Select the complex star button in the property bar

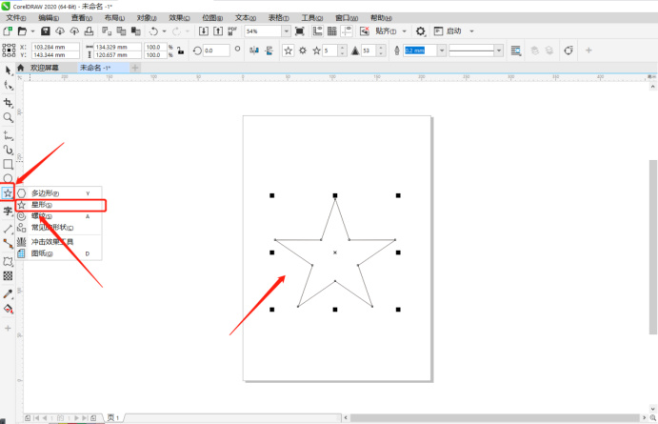(303, 50)
